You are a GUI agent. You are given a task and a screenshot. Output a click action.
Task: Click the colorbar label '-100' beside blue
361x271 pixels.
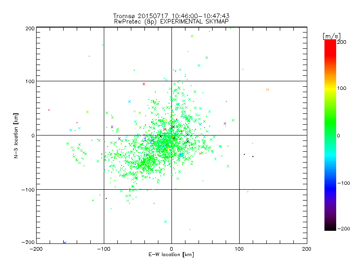(x=343, y=183)
